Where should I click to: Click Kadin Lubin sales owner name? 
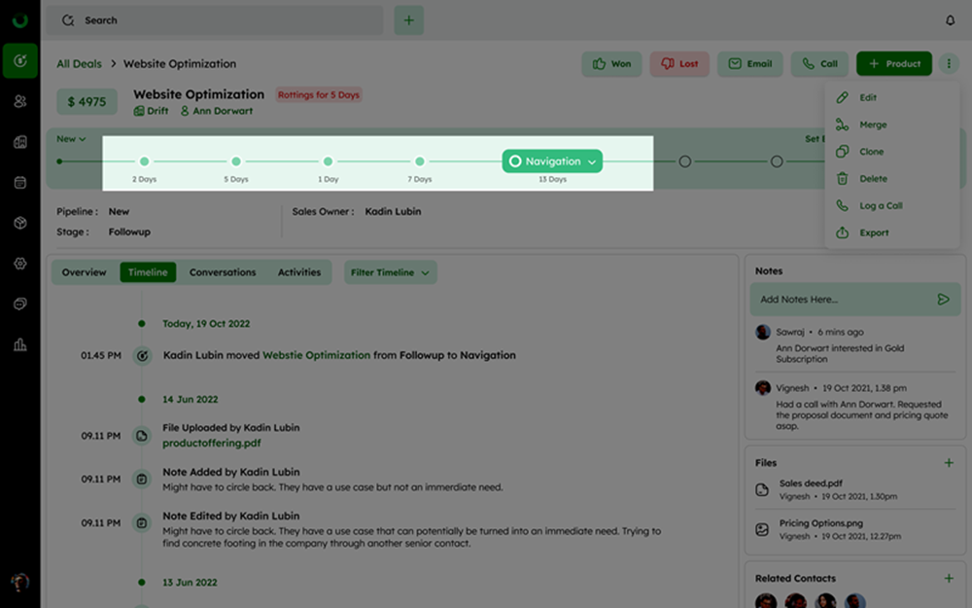click(x=393, y=211)
